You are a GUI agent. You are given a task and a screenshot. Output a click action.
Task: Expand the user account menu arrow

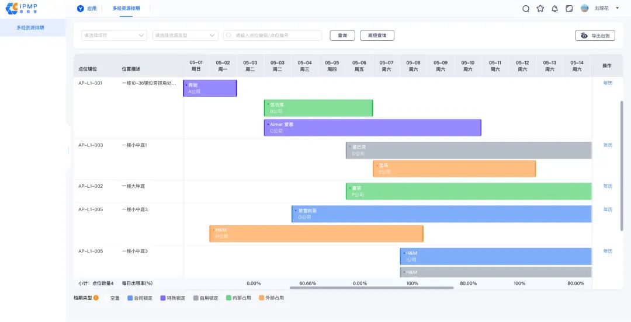618,8
